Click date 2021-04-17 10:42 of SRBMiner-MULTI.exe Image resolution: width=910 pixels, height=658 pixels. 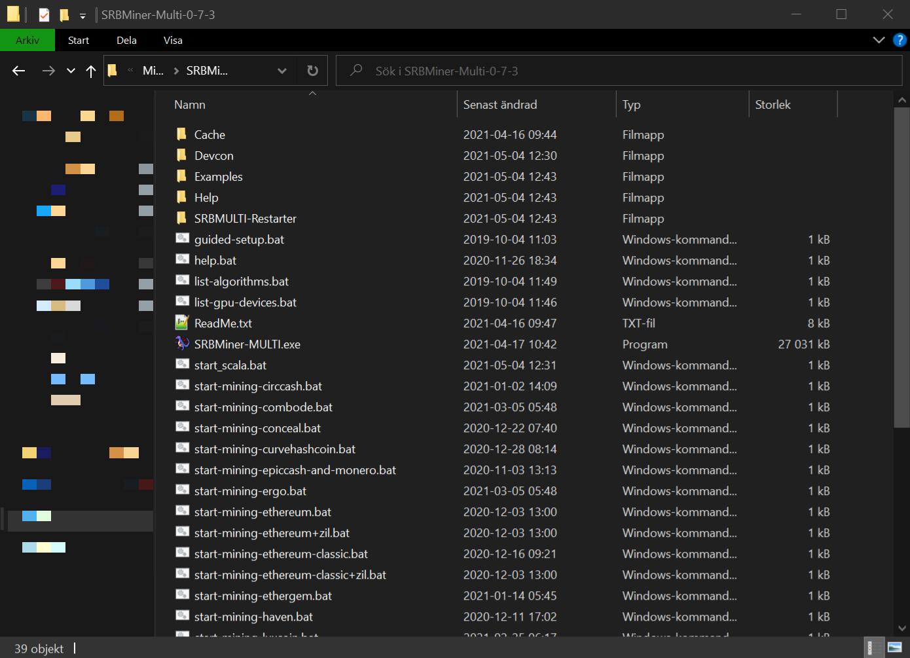click(510, 344)
